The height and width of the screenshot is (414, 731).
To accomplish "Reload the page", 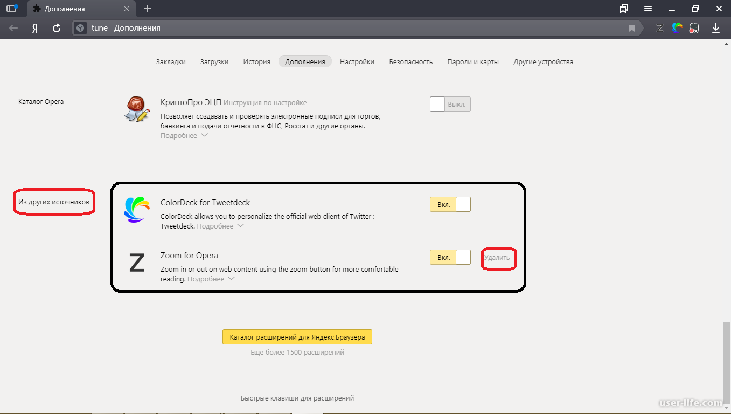I will [x=57, y=28].
